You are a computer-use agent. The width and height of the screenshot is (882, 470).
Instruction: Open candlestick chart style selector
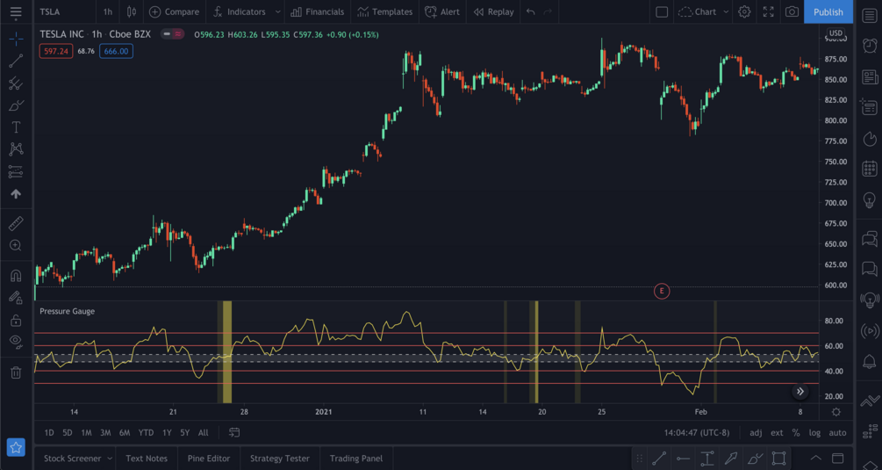click(x=131, y=11)
